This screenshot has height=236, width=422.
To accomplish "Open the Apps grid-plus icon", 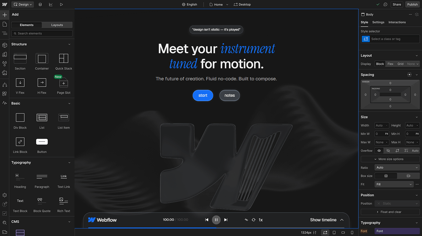I will tap(4, 94).
